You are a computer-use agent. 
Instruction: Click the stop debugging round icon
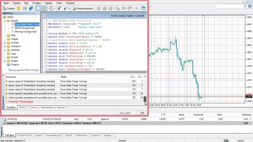click(111, 9)
